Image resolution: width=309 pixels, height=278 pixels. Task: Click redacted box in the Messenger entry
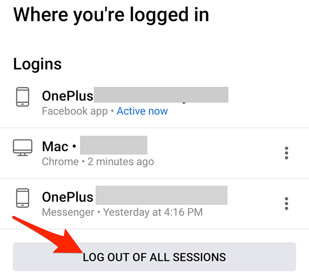point(162,195)
